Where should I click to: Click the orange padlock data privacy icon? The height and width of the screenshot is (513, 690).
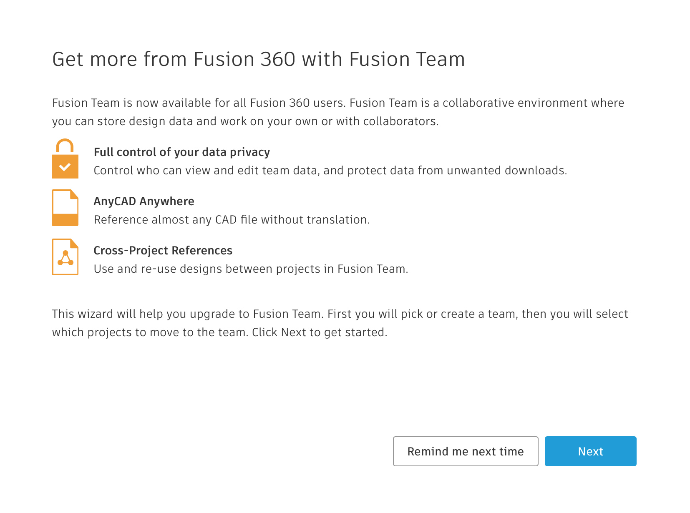point(65,160)
